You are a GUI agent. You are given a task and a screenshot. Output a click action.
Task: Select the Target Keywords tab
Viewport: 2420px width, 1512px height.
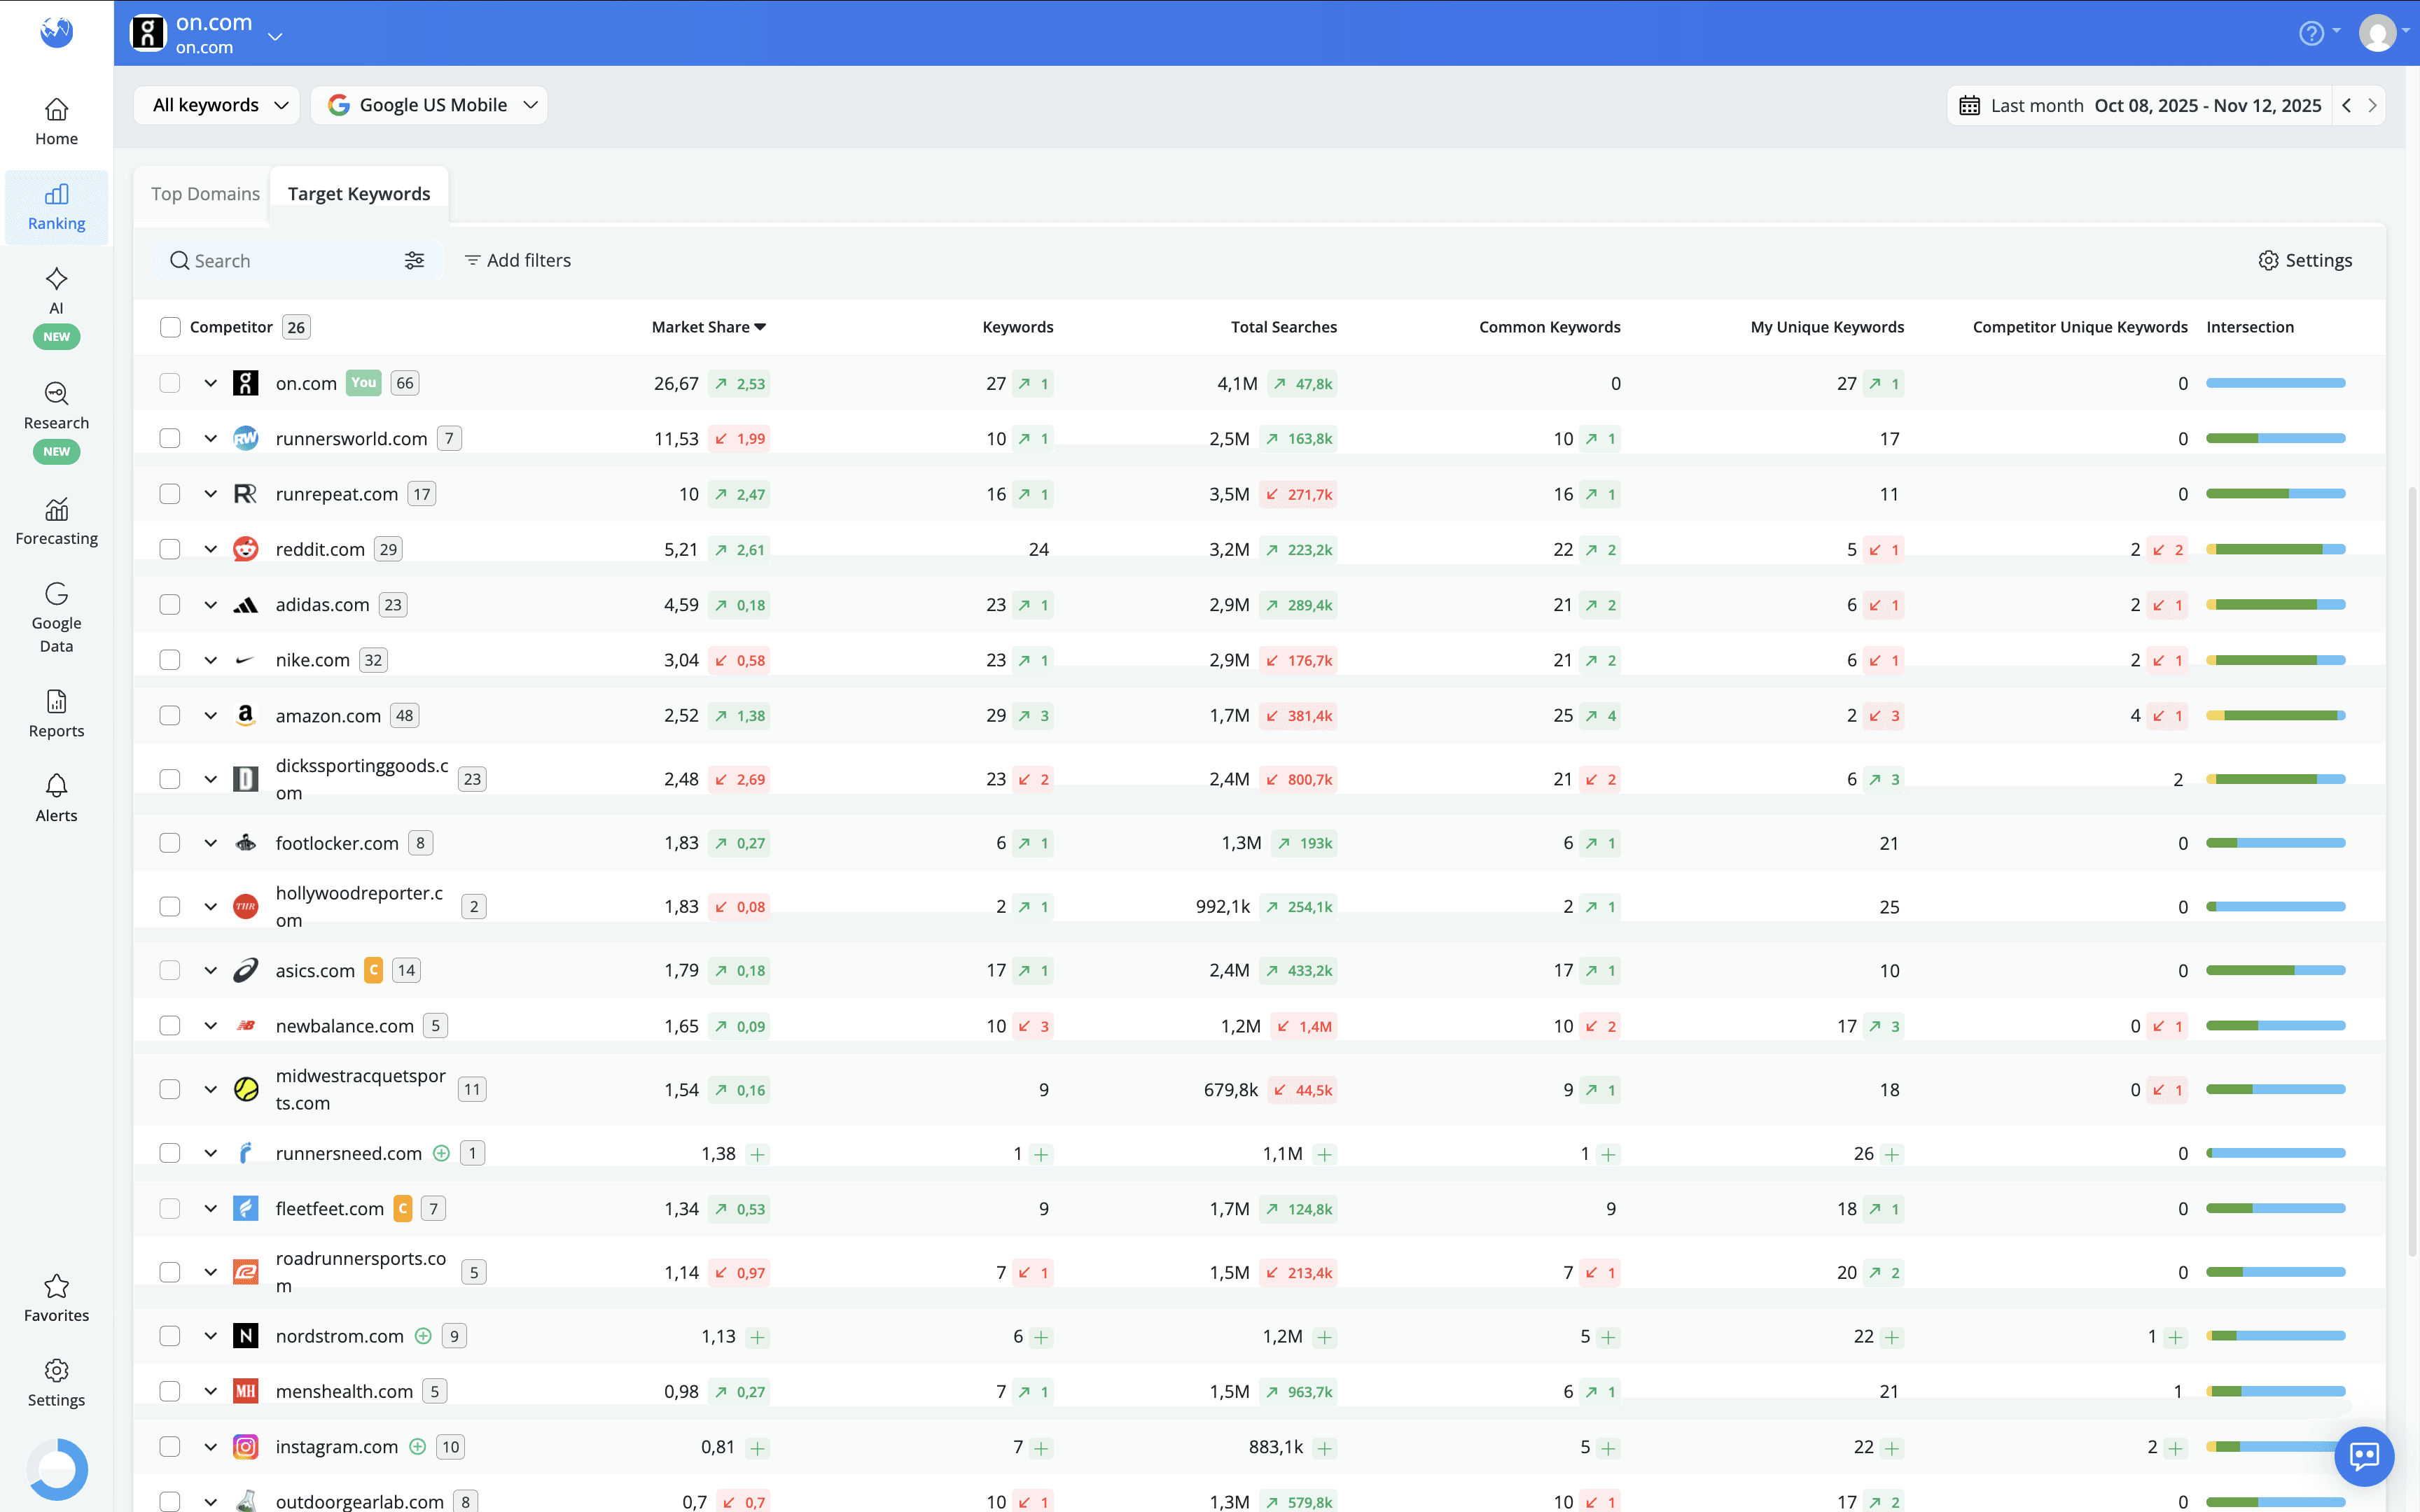(359, 194)
